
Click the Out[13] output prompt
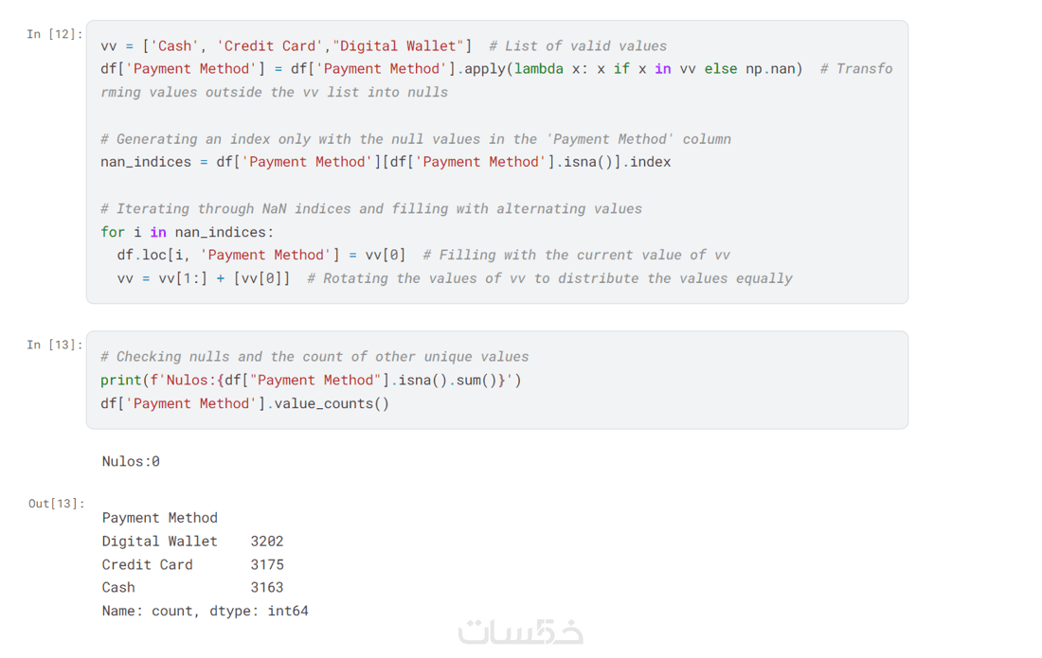pos(56,504)
